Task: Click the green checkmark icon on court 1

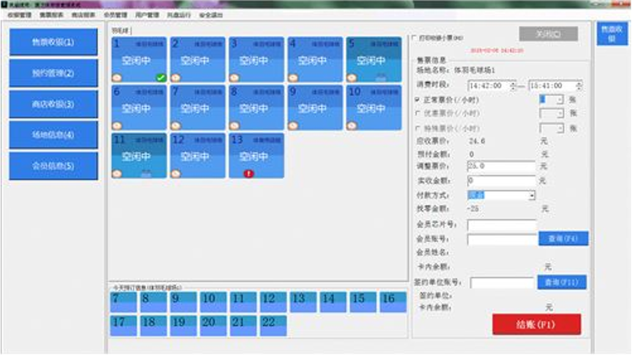Action: 160,78
